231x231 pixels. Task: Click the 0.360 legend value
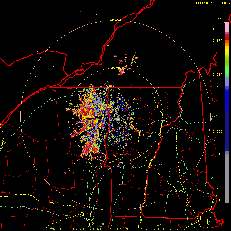pyautogui.click(x=217, y=166)
